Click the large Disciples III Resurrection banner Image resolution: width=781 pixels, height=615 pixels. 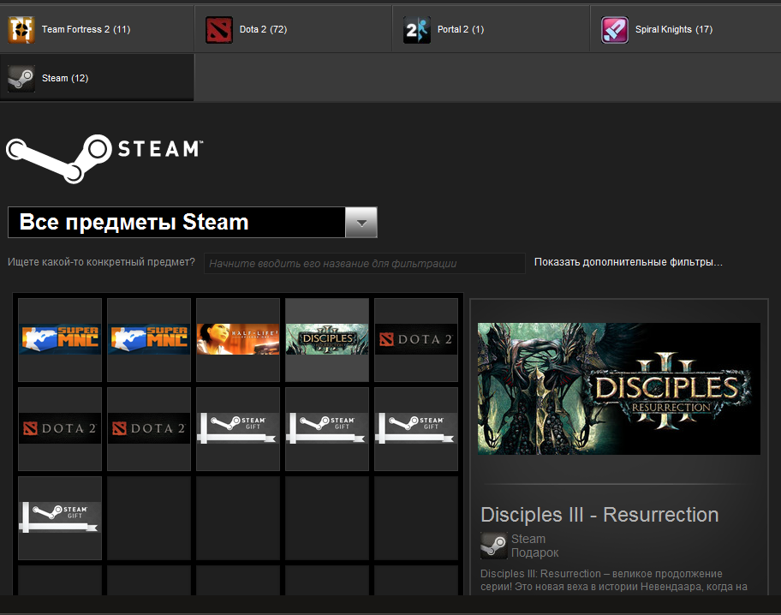(618, 389)
